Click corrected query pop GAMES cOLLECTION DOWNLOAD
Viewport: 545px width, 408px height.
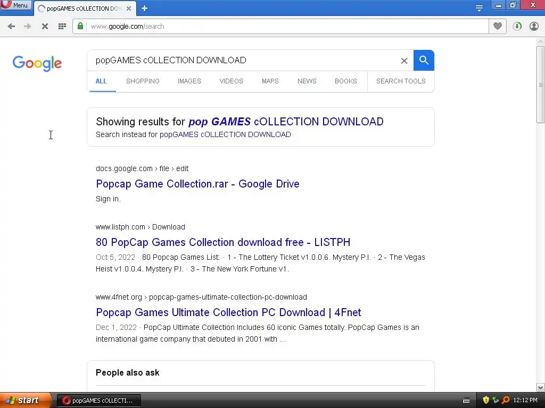[286, 122]
